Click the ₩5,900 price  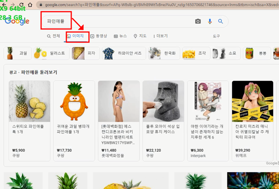[18, 150]
